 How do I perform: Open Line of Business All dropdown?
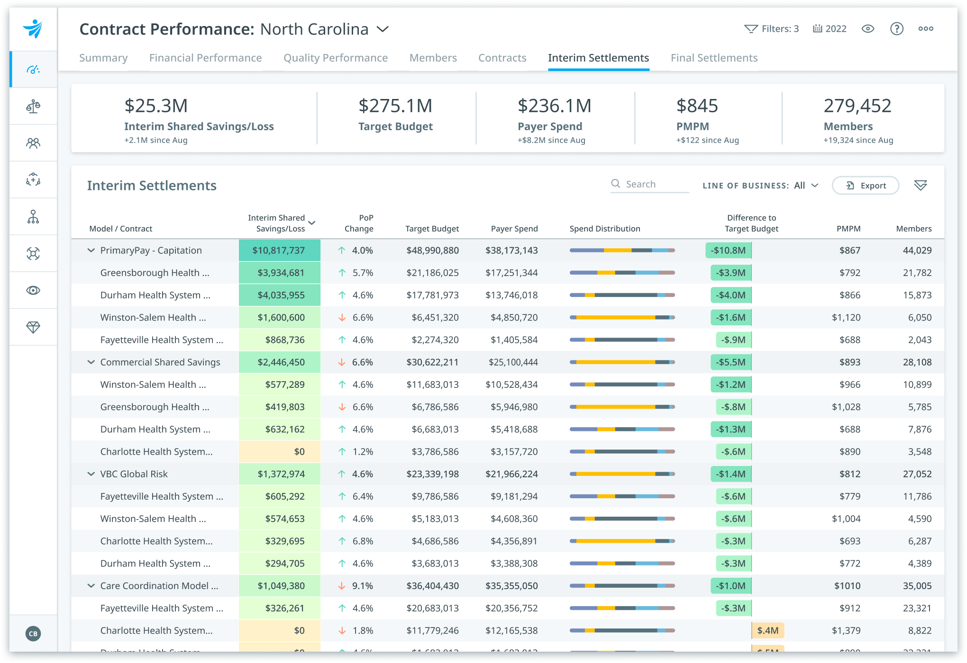(x=806, y=186)
